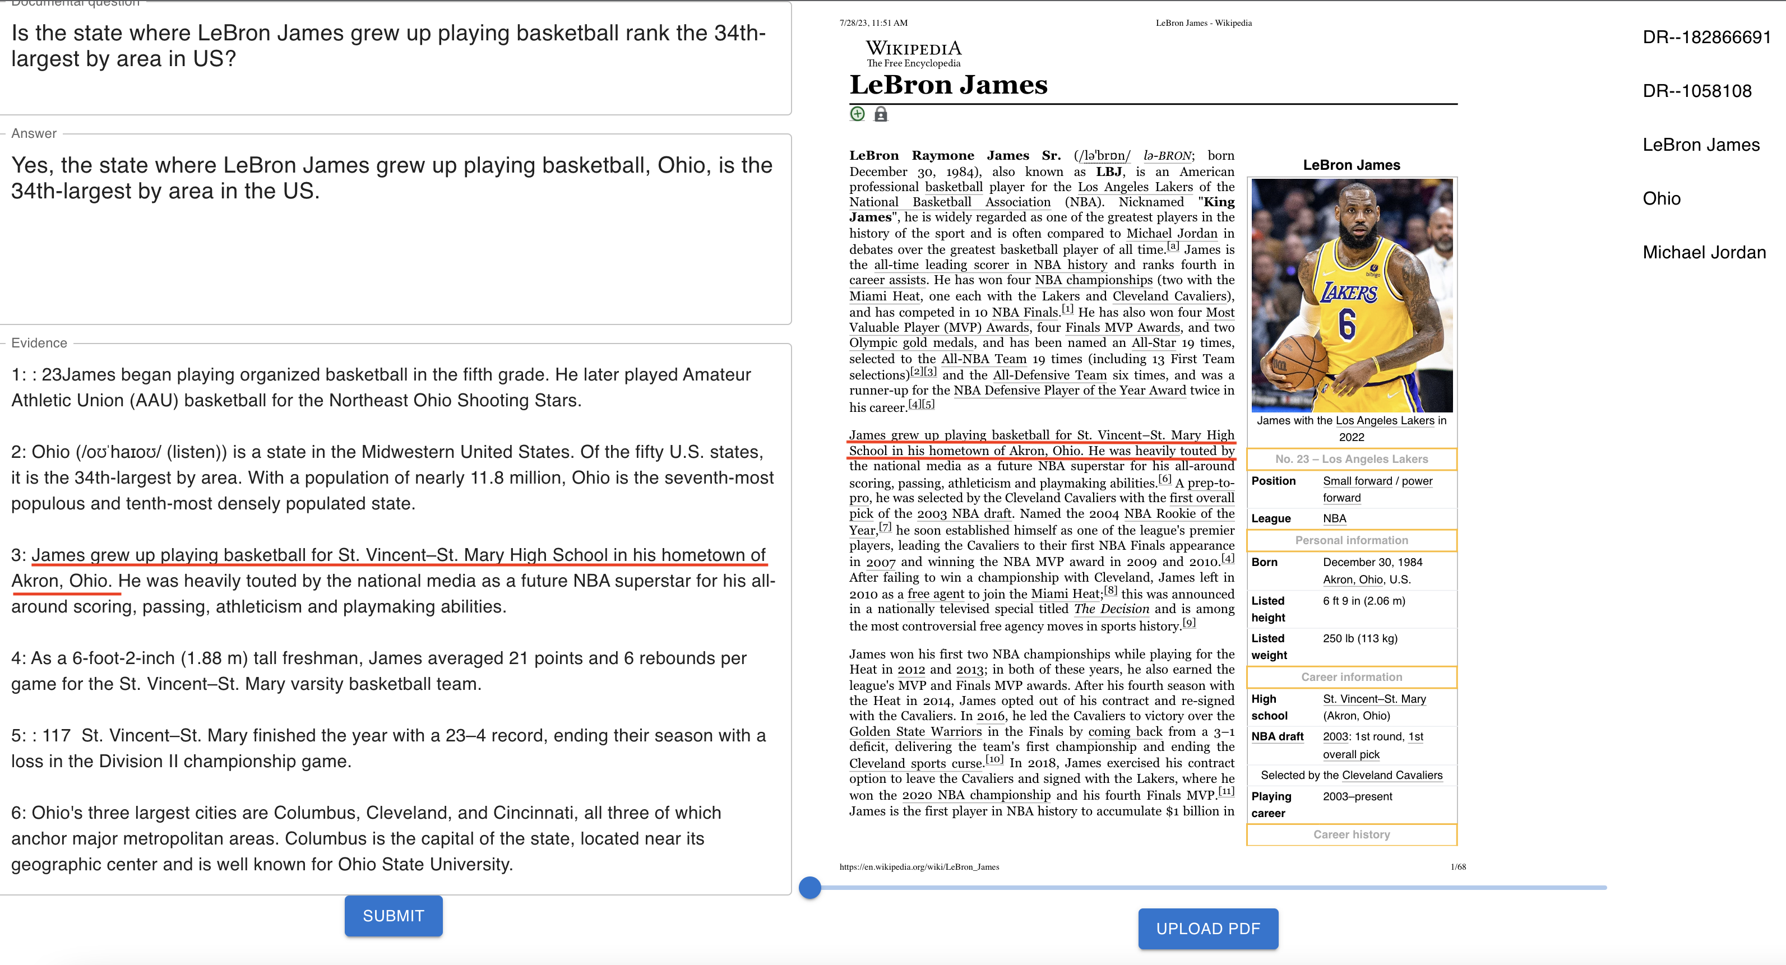Click the 1/68 page number in the PDF footer
This screenshot has height=965, width=1786.
[1458, 866]
